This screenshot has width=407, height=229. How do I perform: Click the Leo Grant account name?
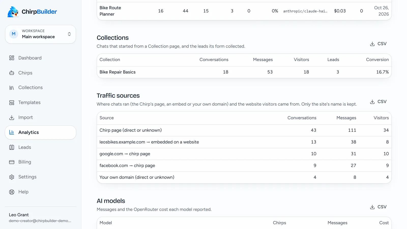coord(19,215)
